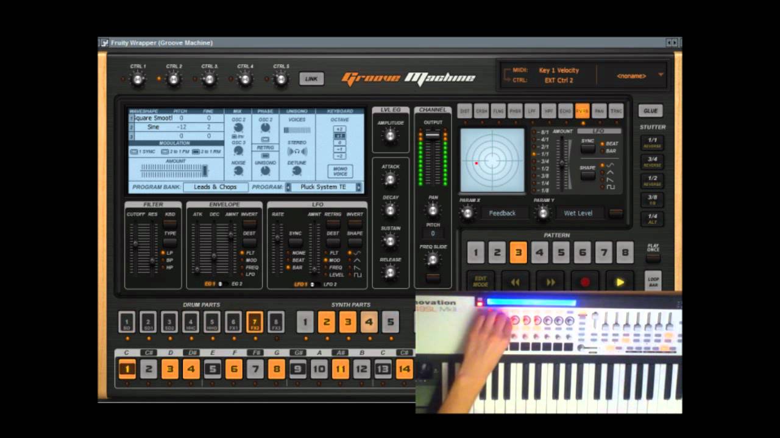This screenshot has height=438, width=780.
Task: Click the previous program arrow beside Pluck System TE
Action: 288,187
